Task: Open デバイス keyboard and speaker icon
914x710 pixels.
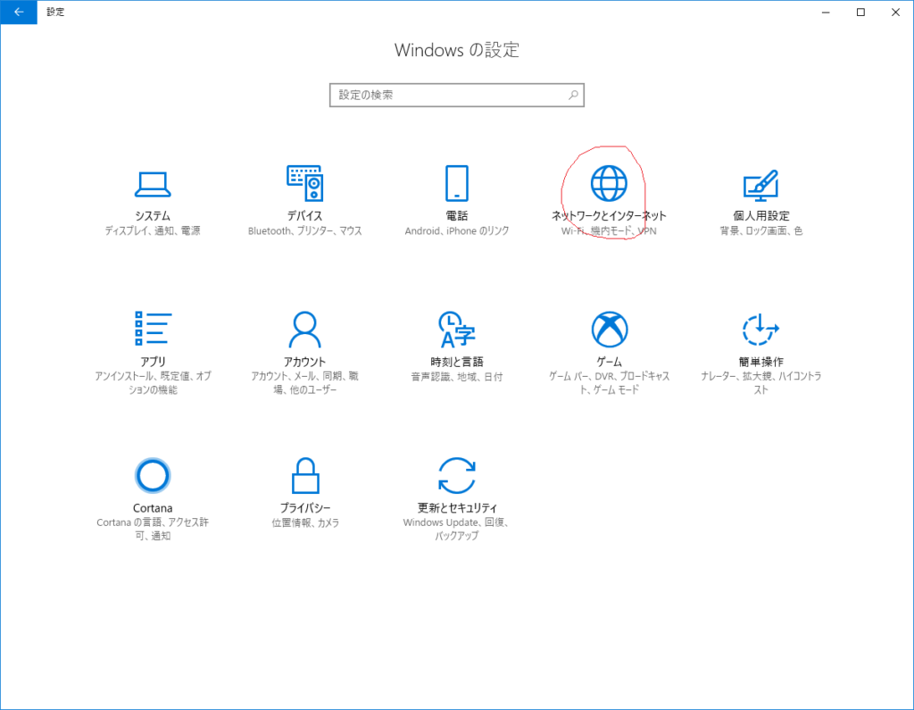Action: (x=304, y=183)
